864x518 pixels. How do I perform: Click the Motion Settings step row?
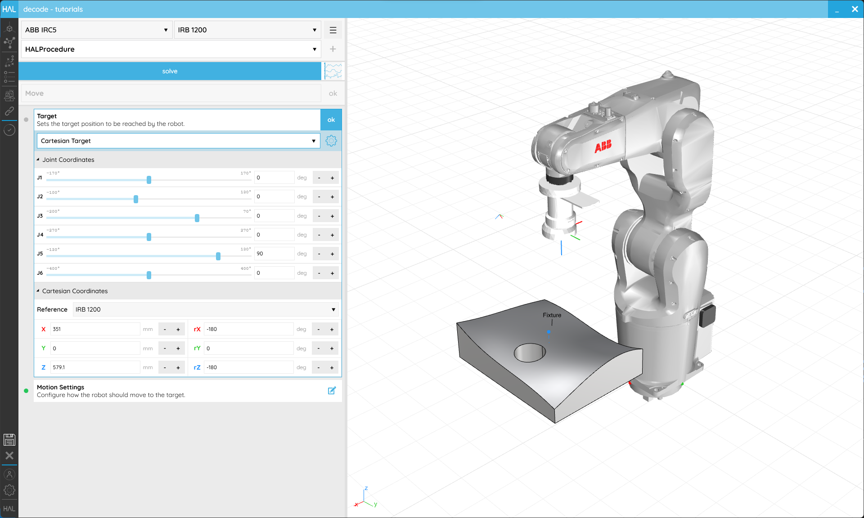188,391
